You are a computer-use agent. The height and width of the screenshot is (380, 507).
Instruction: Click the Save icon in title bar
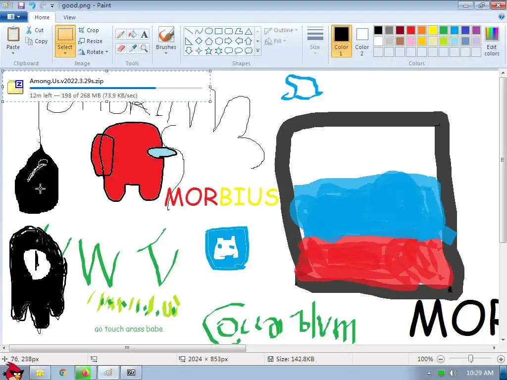click(x=21, y=5)
